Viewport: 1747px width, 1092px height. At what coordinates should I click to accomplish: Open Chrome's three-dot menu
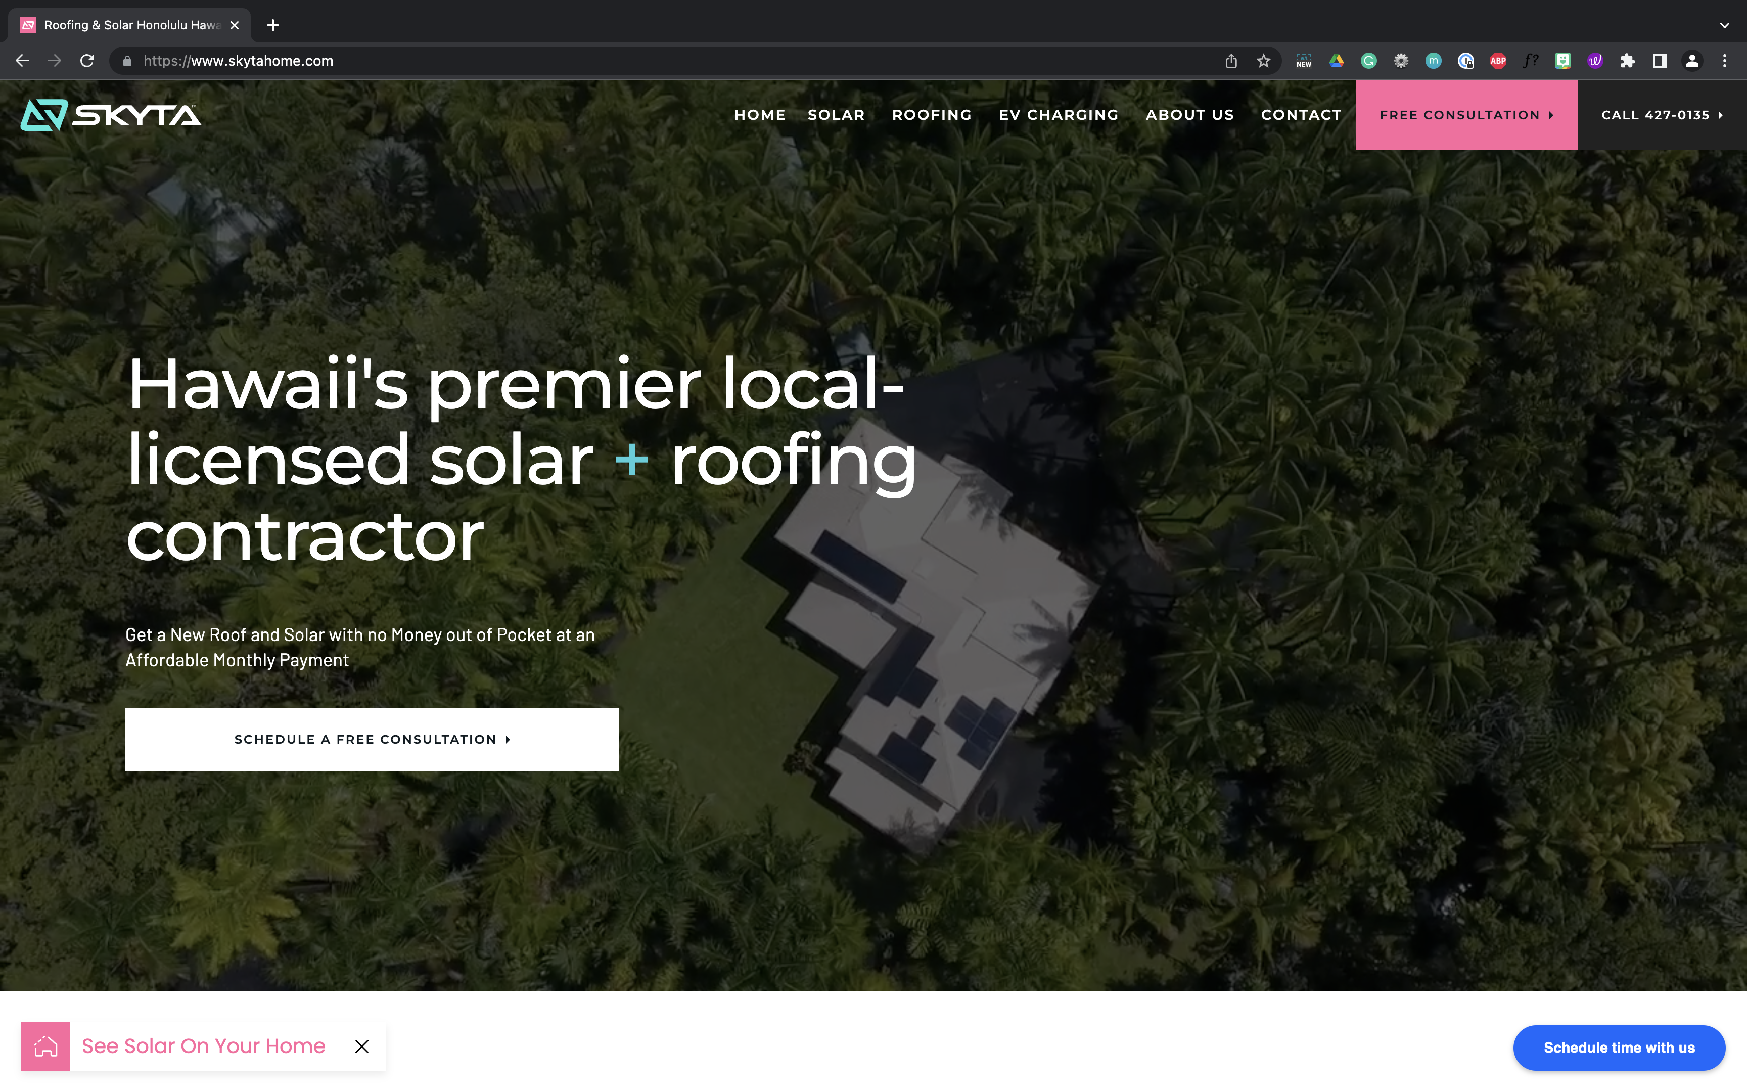(x=1725, y=61)
